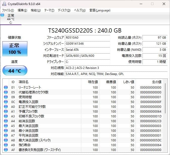Click the 44 °C temperature button
Screen dimensions: 170x155
(15, 70)
